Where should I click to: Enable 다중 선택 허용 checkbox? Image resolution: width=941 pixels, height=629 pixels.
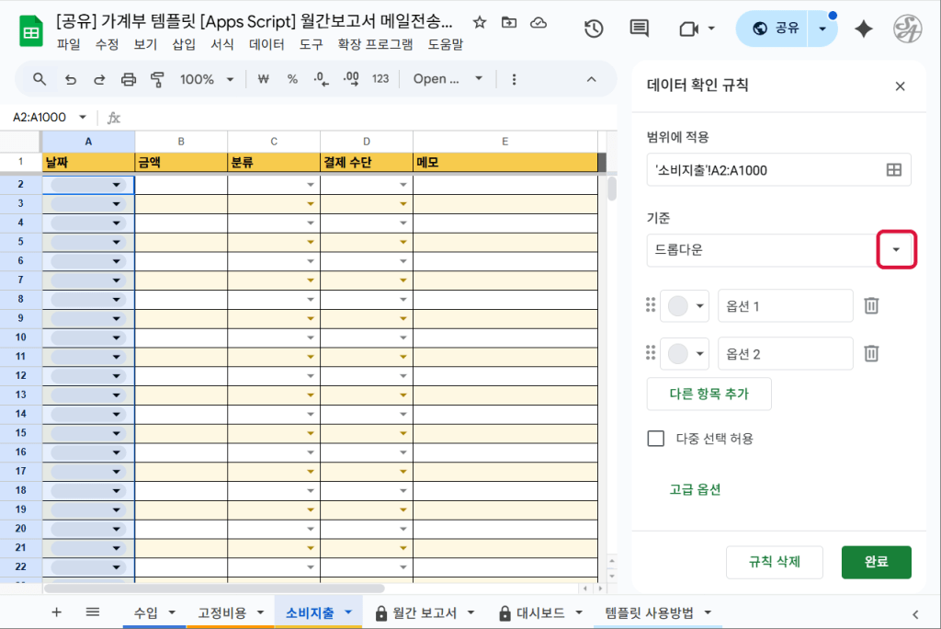click(656, 439)
